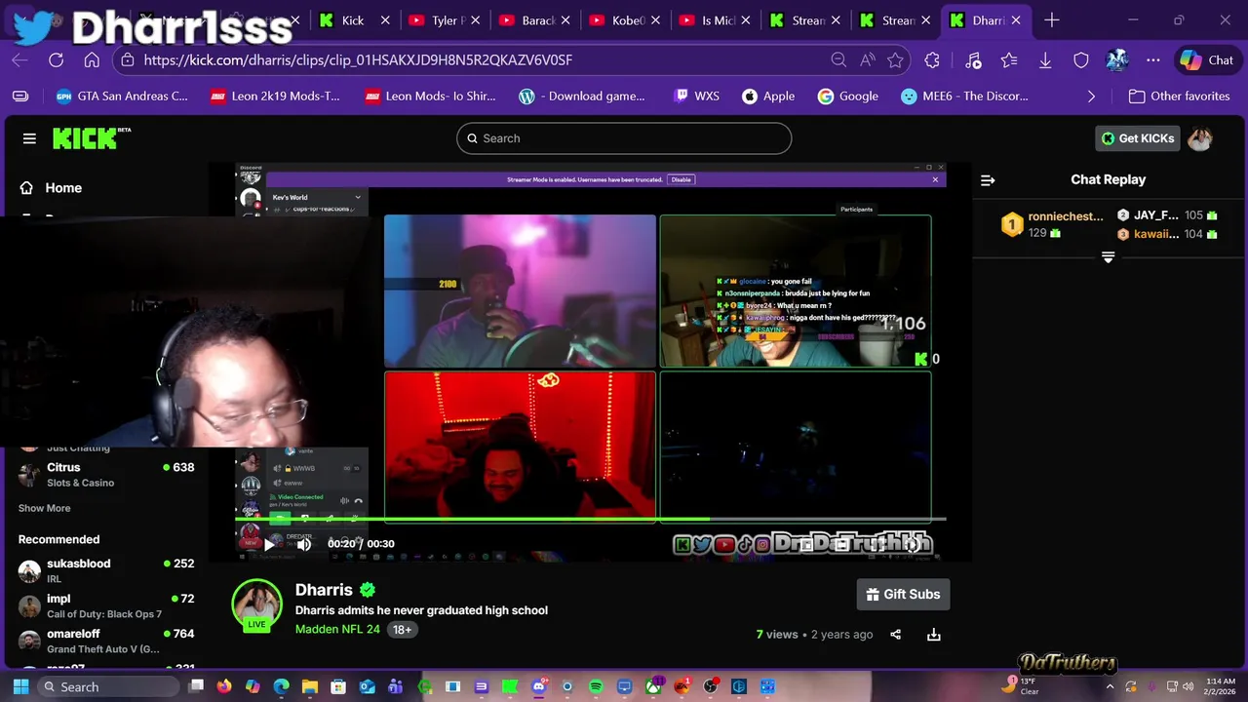1248x702 pixels.
Task: Show more bookmarks chevron
Action: (x=1091, y=97)
